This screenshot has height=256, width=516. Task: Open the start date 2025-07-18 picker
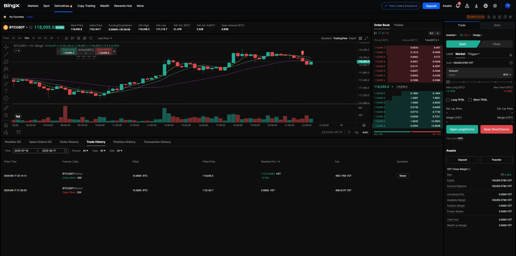[x=21, y=151]
